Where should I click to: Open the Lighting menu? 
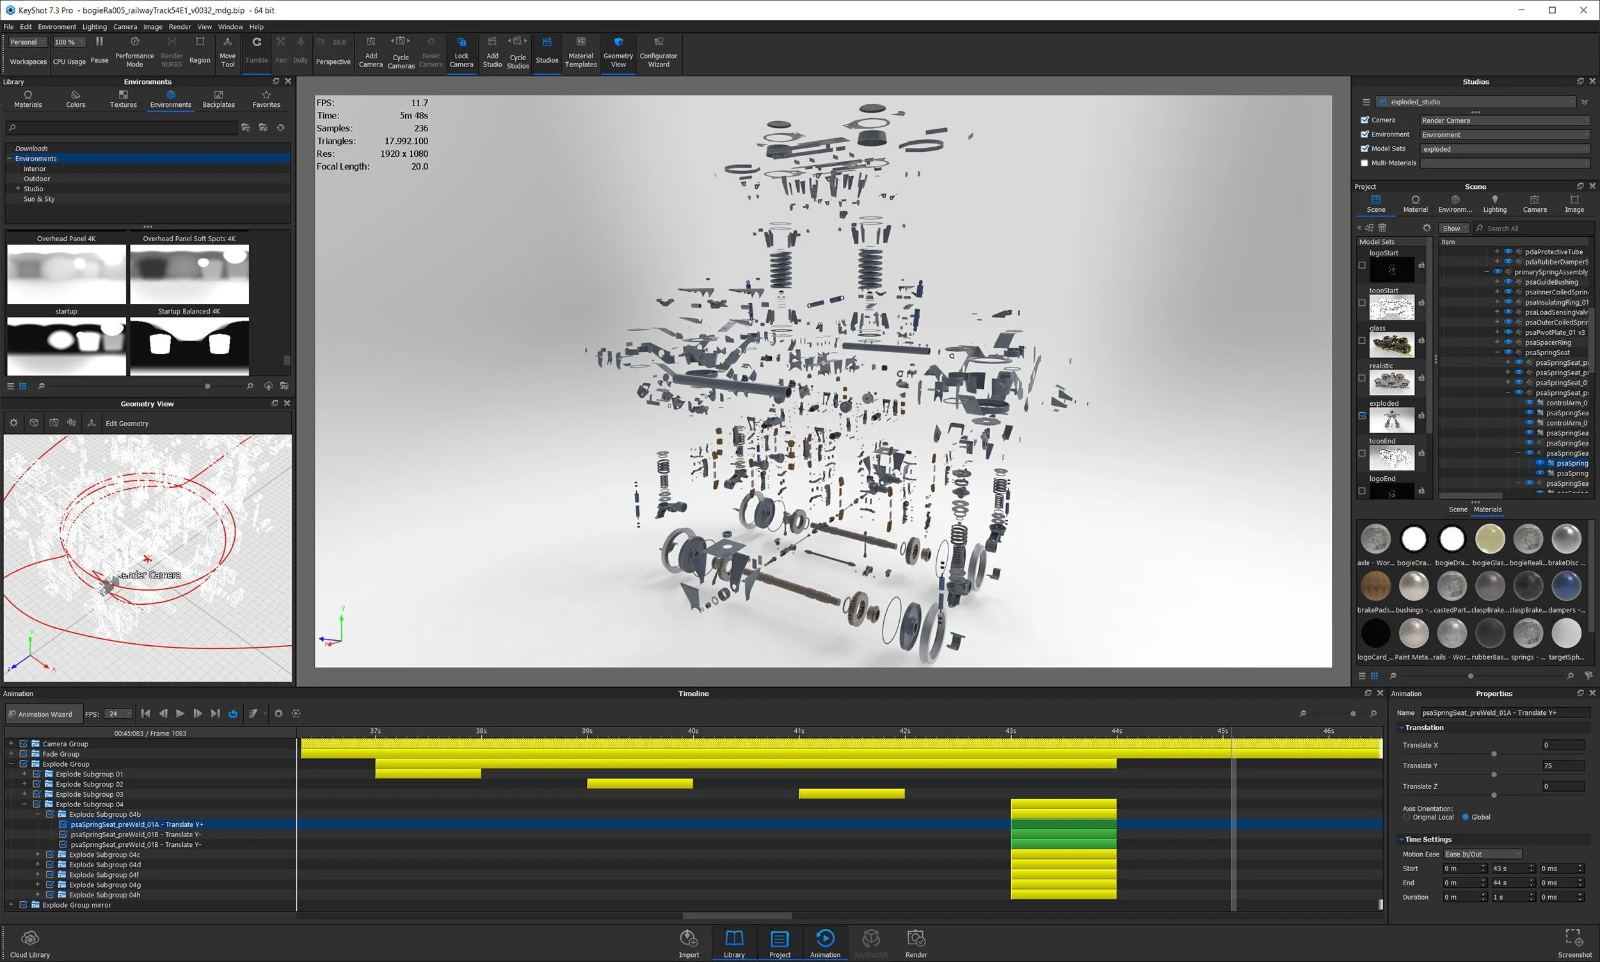94,27
